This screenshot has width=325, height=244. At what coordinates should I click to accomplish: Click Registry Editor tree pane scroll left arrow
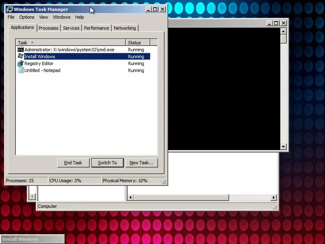[32, 196]
